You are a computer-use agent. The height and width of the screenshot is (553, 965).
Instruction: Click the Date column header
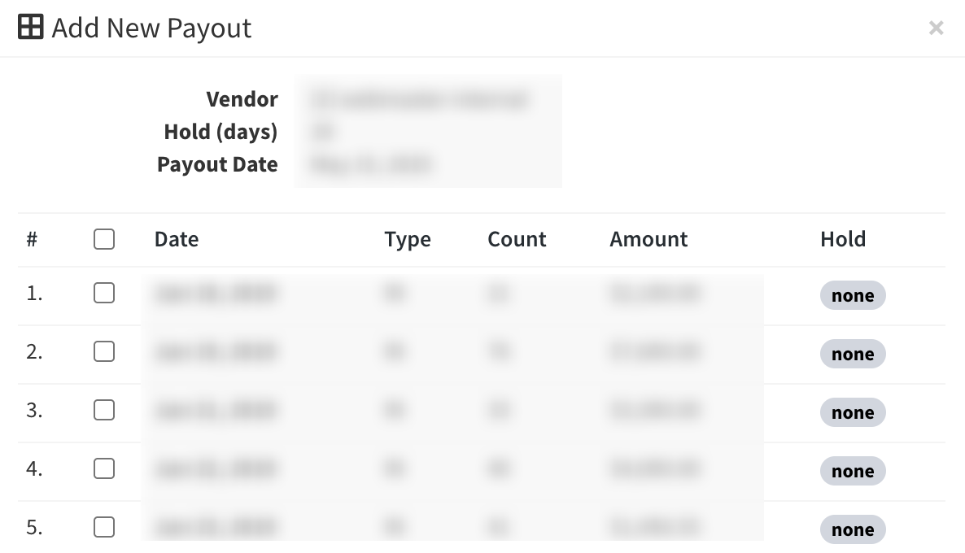(177, 239)
